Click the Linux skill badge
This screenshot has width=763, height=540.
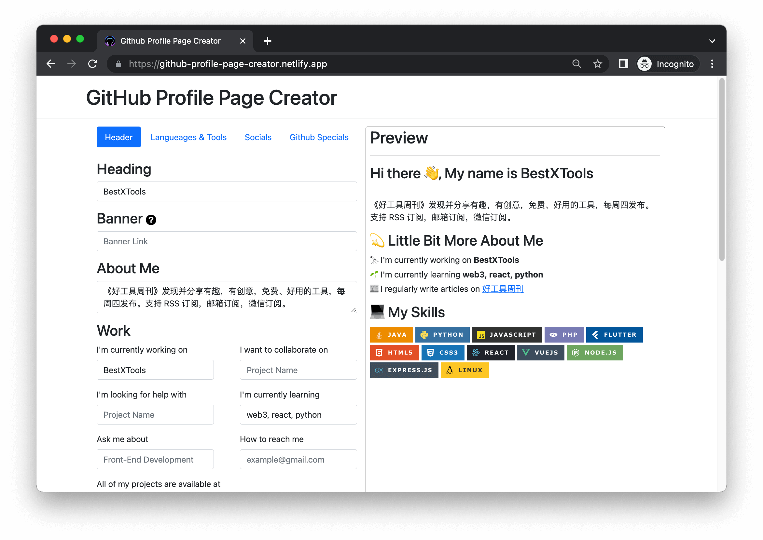(465, 370)
